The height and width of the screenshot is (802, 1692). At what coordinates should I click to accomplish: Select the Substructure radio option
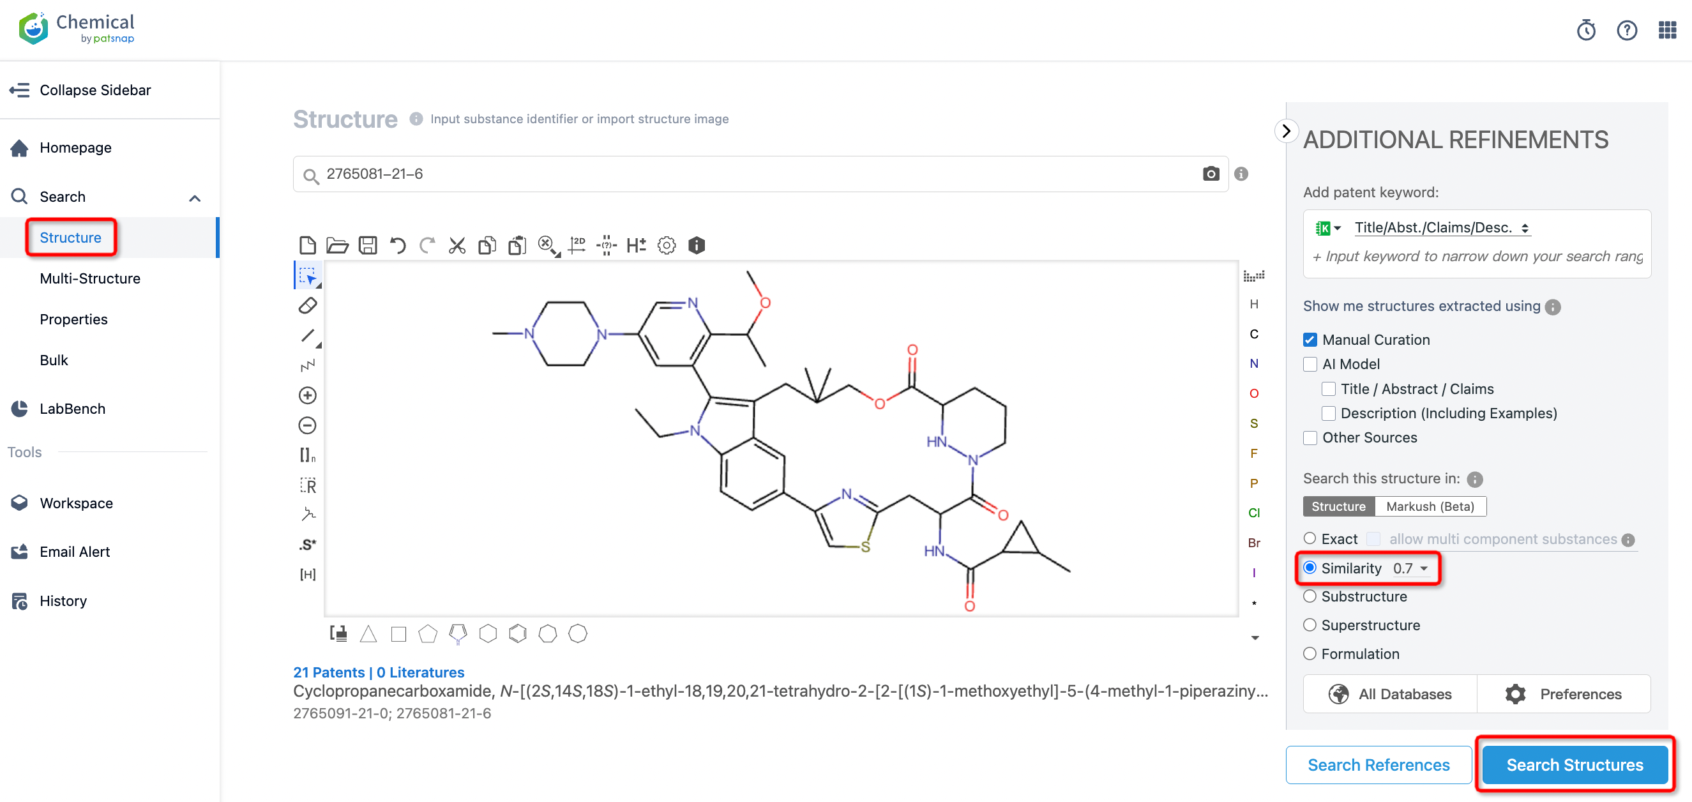pos(1310,596)
